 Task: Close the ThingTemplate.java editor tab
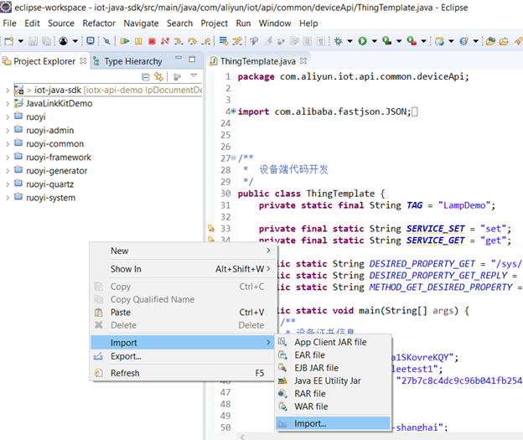[x=303, y=60]
